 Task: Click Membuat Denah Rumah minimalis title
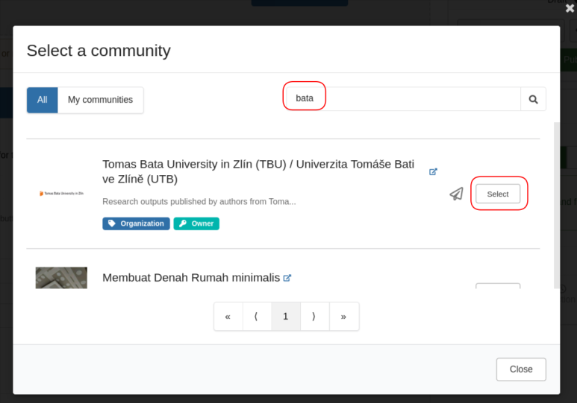click(191, 278)
